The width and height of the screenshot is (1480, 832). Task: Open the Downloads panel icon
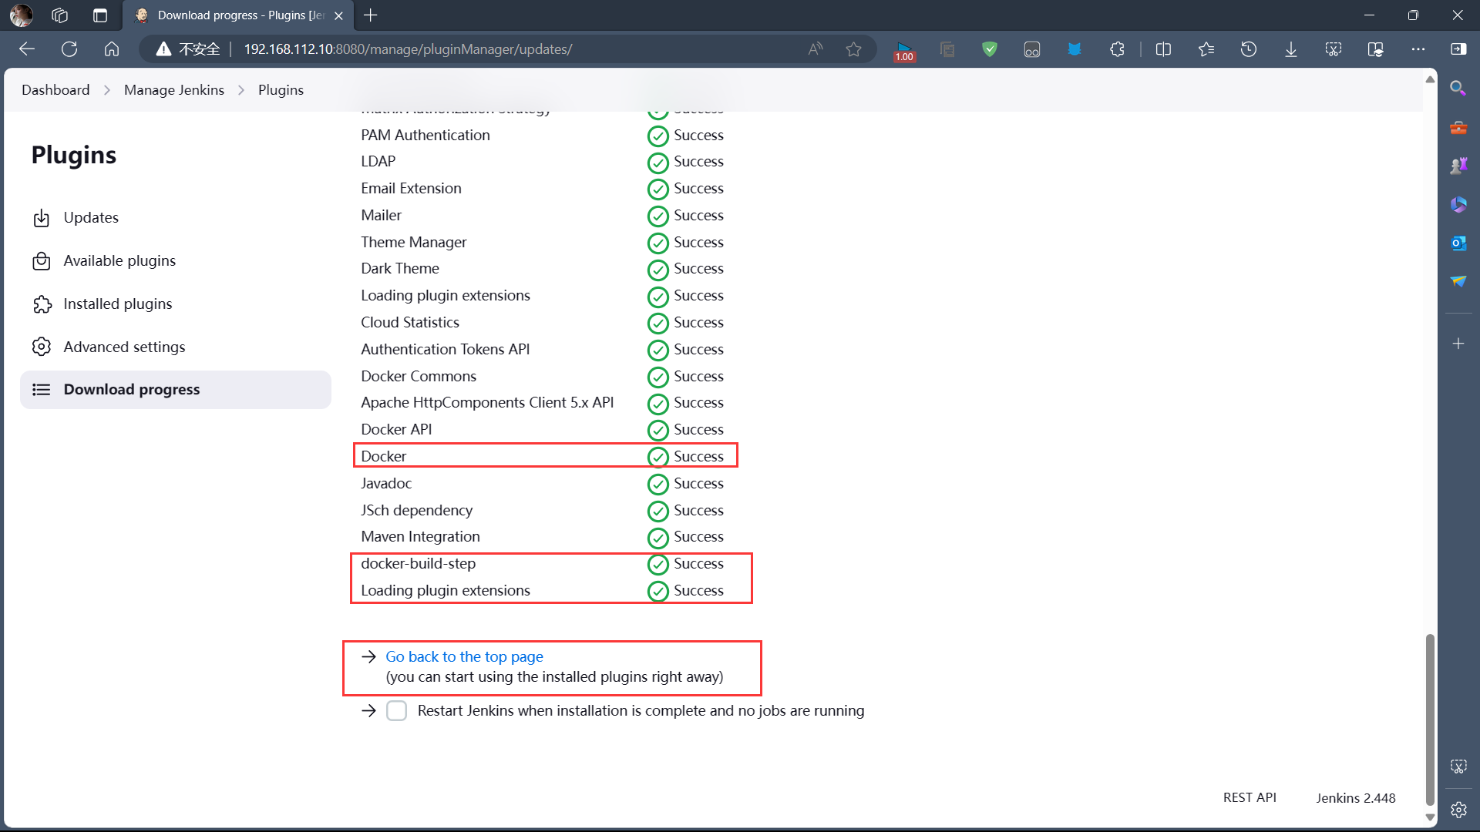click(1291, 49)
